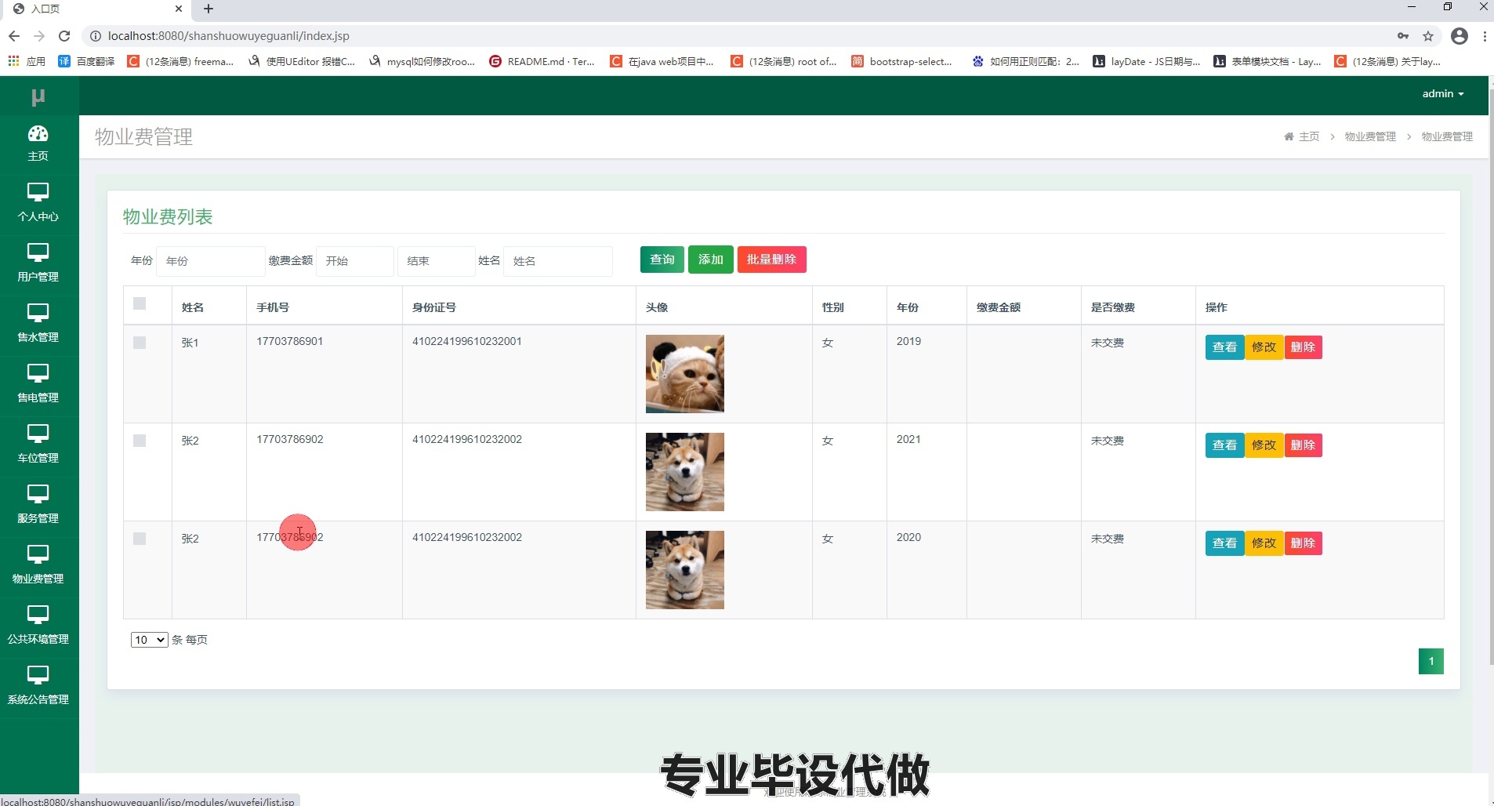The width and height of the screenshot is (1494, 806).
Task: Open README.md bookmark
Action: [542, 61]
